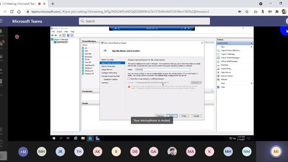Click the Windows Start button in shared screen
The image size is (288, 162).
tap(54, 138)
